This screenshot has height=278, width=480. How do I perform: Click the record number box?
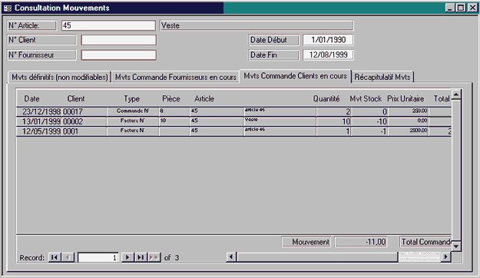click(x=98, y=257)
